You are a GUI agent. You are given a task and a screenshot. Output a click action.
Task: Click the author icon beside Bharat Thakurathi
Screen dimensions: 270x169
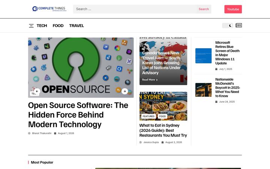click(x=29, y=133)
